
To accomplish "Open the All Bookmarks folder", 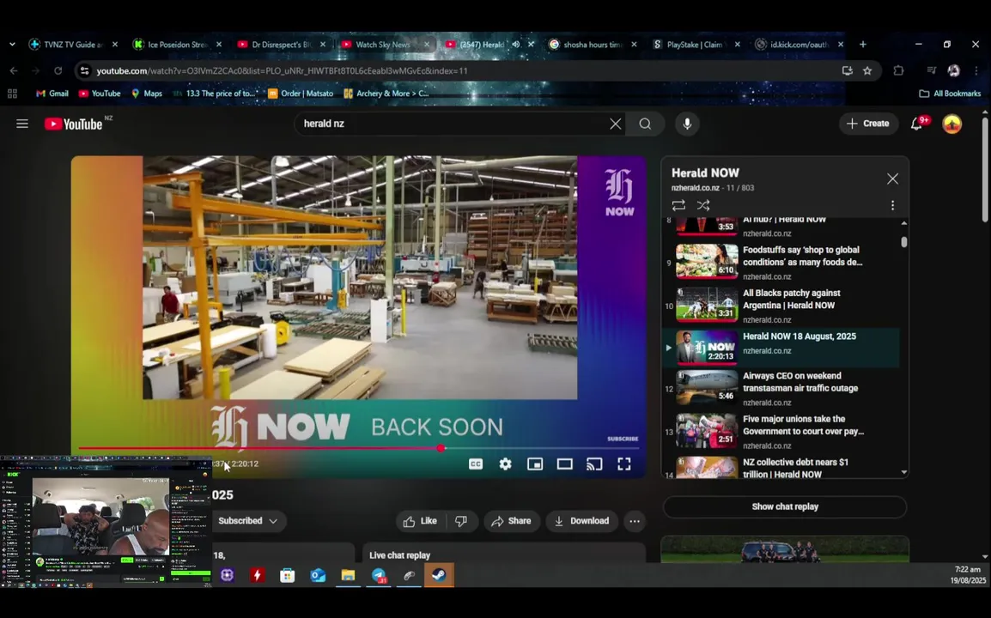I will 950,94.
